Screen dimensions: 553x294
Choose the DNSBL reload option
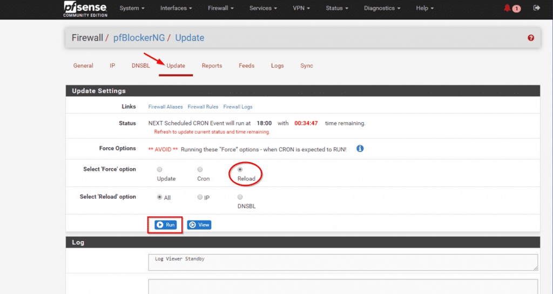tap(240, 197)
